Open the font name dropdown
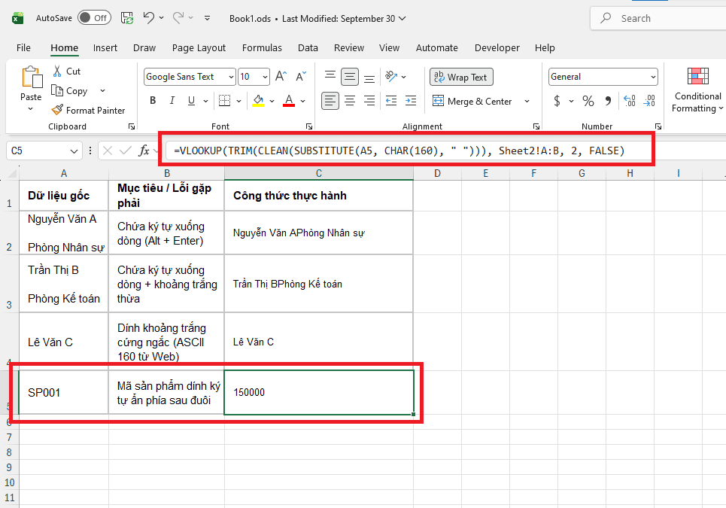Image resolution: width=726 pixels, height=508 pixels. pyautogui.click(x=231, y=77)
